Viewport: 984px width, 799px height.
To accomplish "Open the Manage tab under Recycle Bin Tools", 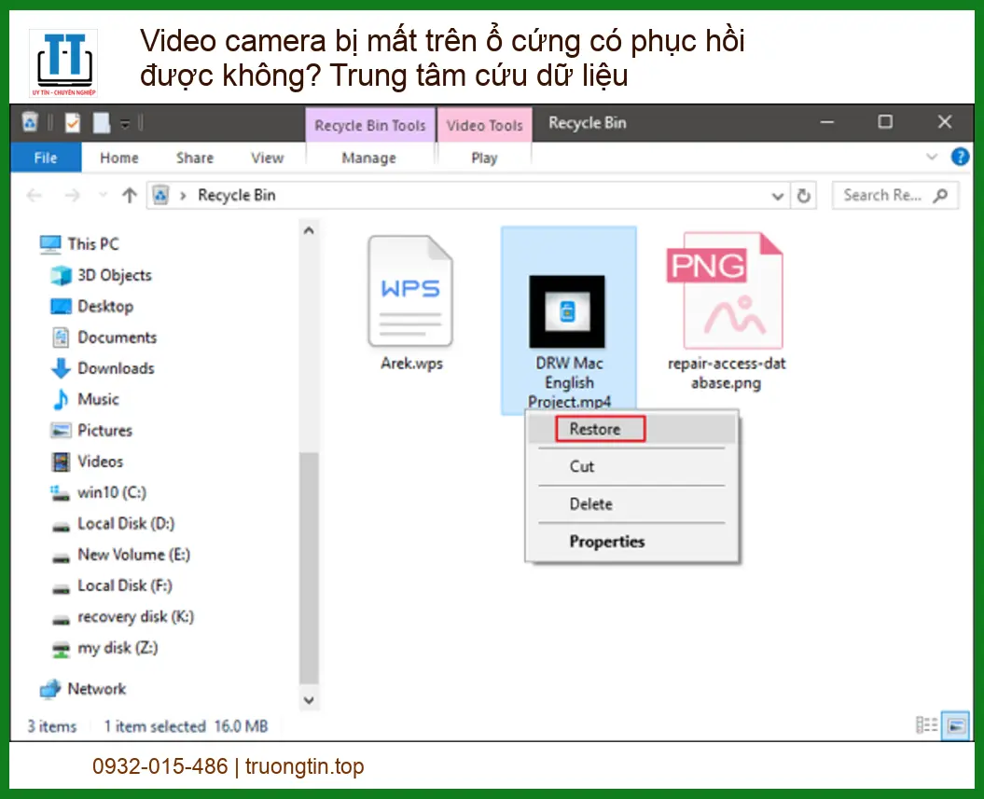I will point(368,158).
